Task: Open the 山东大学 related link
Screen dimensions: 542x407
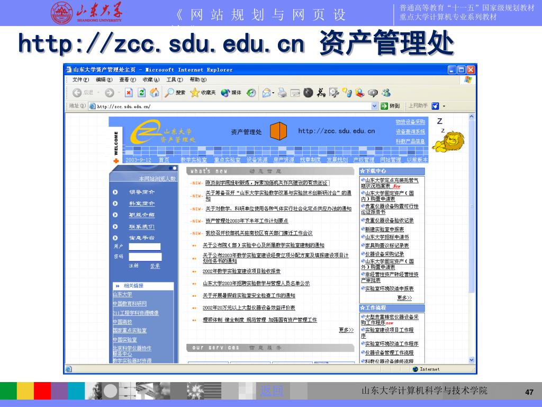Action: pos(122,294)
